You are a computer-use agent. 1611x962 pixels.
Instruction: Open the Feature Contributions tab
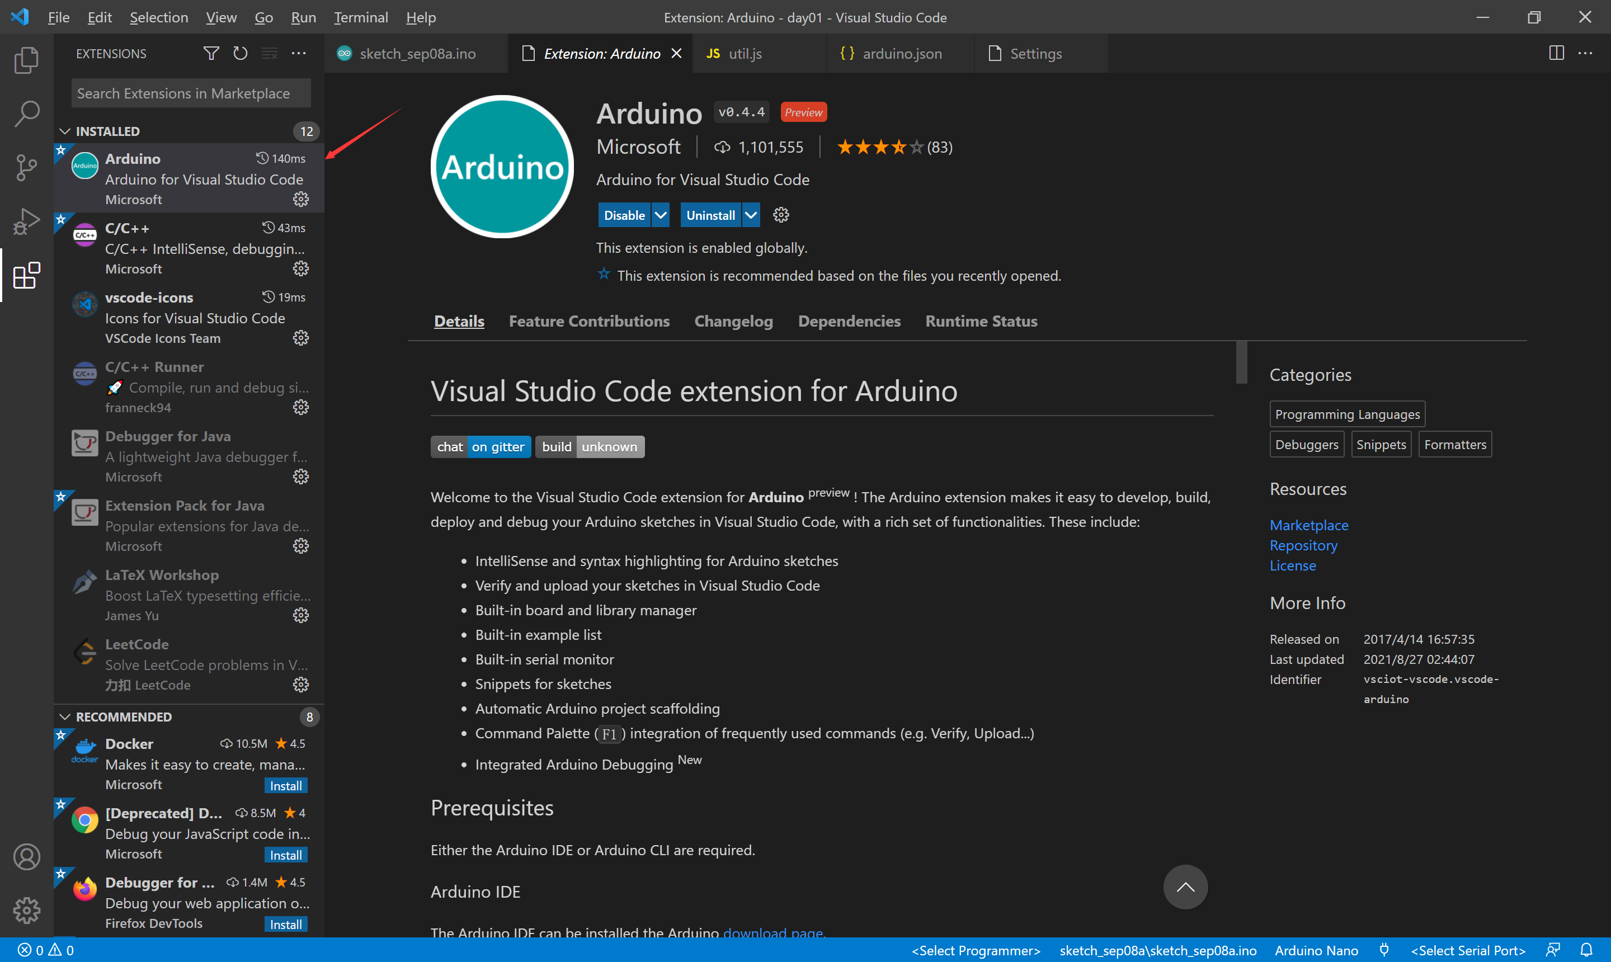[x=589, y=321]
